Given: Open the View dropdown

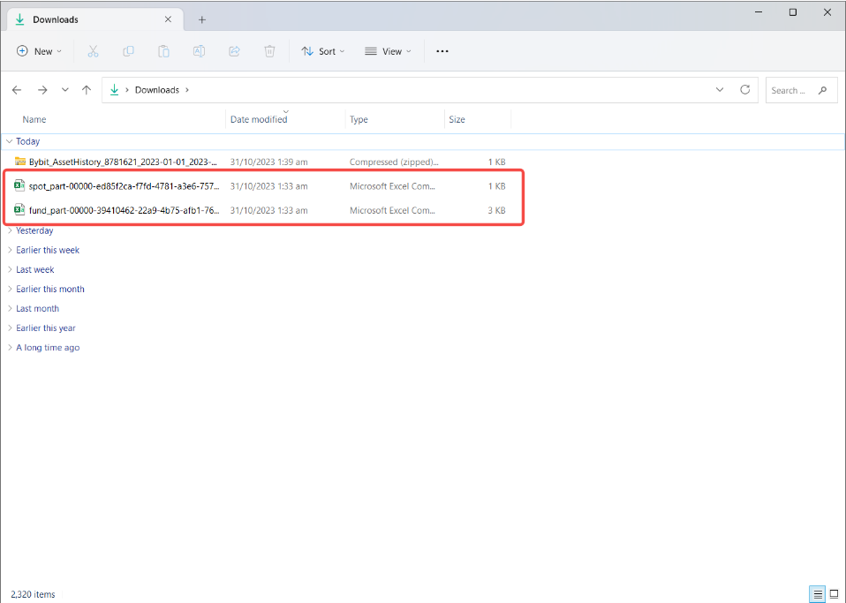Looking at the screenshot, I should tap(388, 51).
